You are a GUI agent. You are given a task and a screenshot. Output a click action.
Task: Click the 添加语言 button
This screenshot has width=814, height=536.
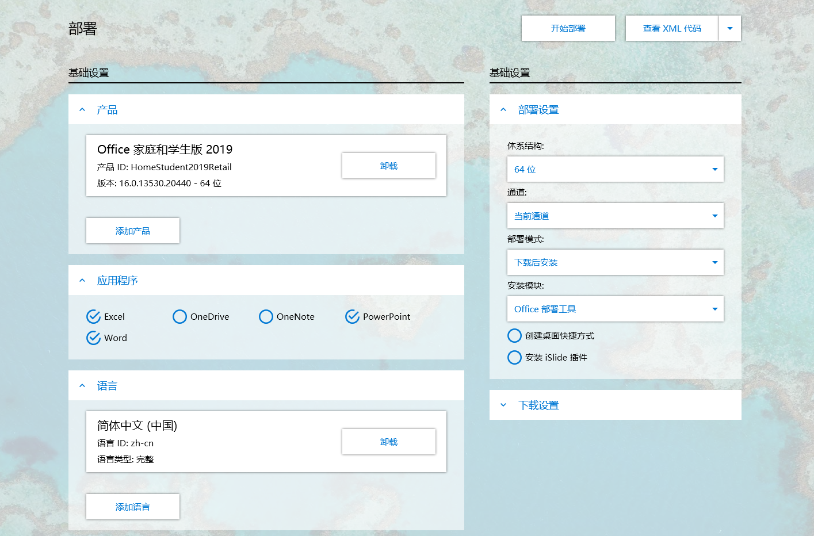point(133,507)
